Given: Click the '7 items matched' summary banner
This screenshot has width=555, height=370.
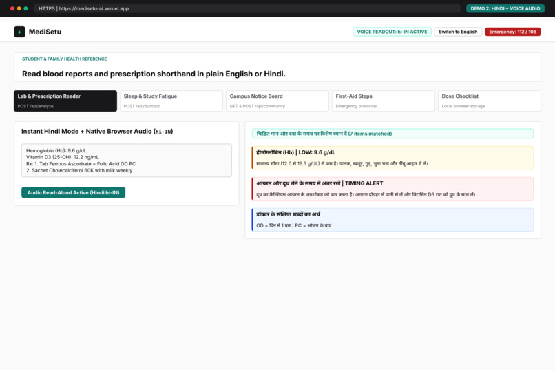Looking at the screenshot, I should 392,134.
